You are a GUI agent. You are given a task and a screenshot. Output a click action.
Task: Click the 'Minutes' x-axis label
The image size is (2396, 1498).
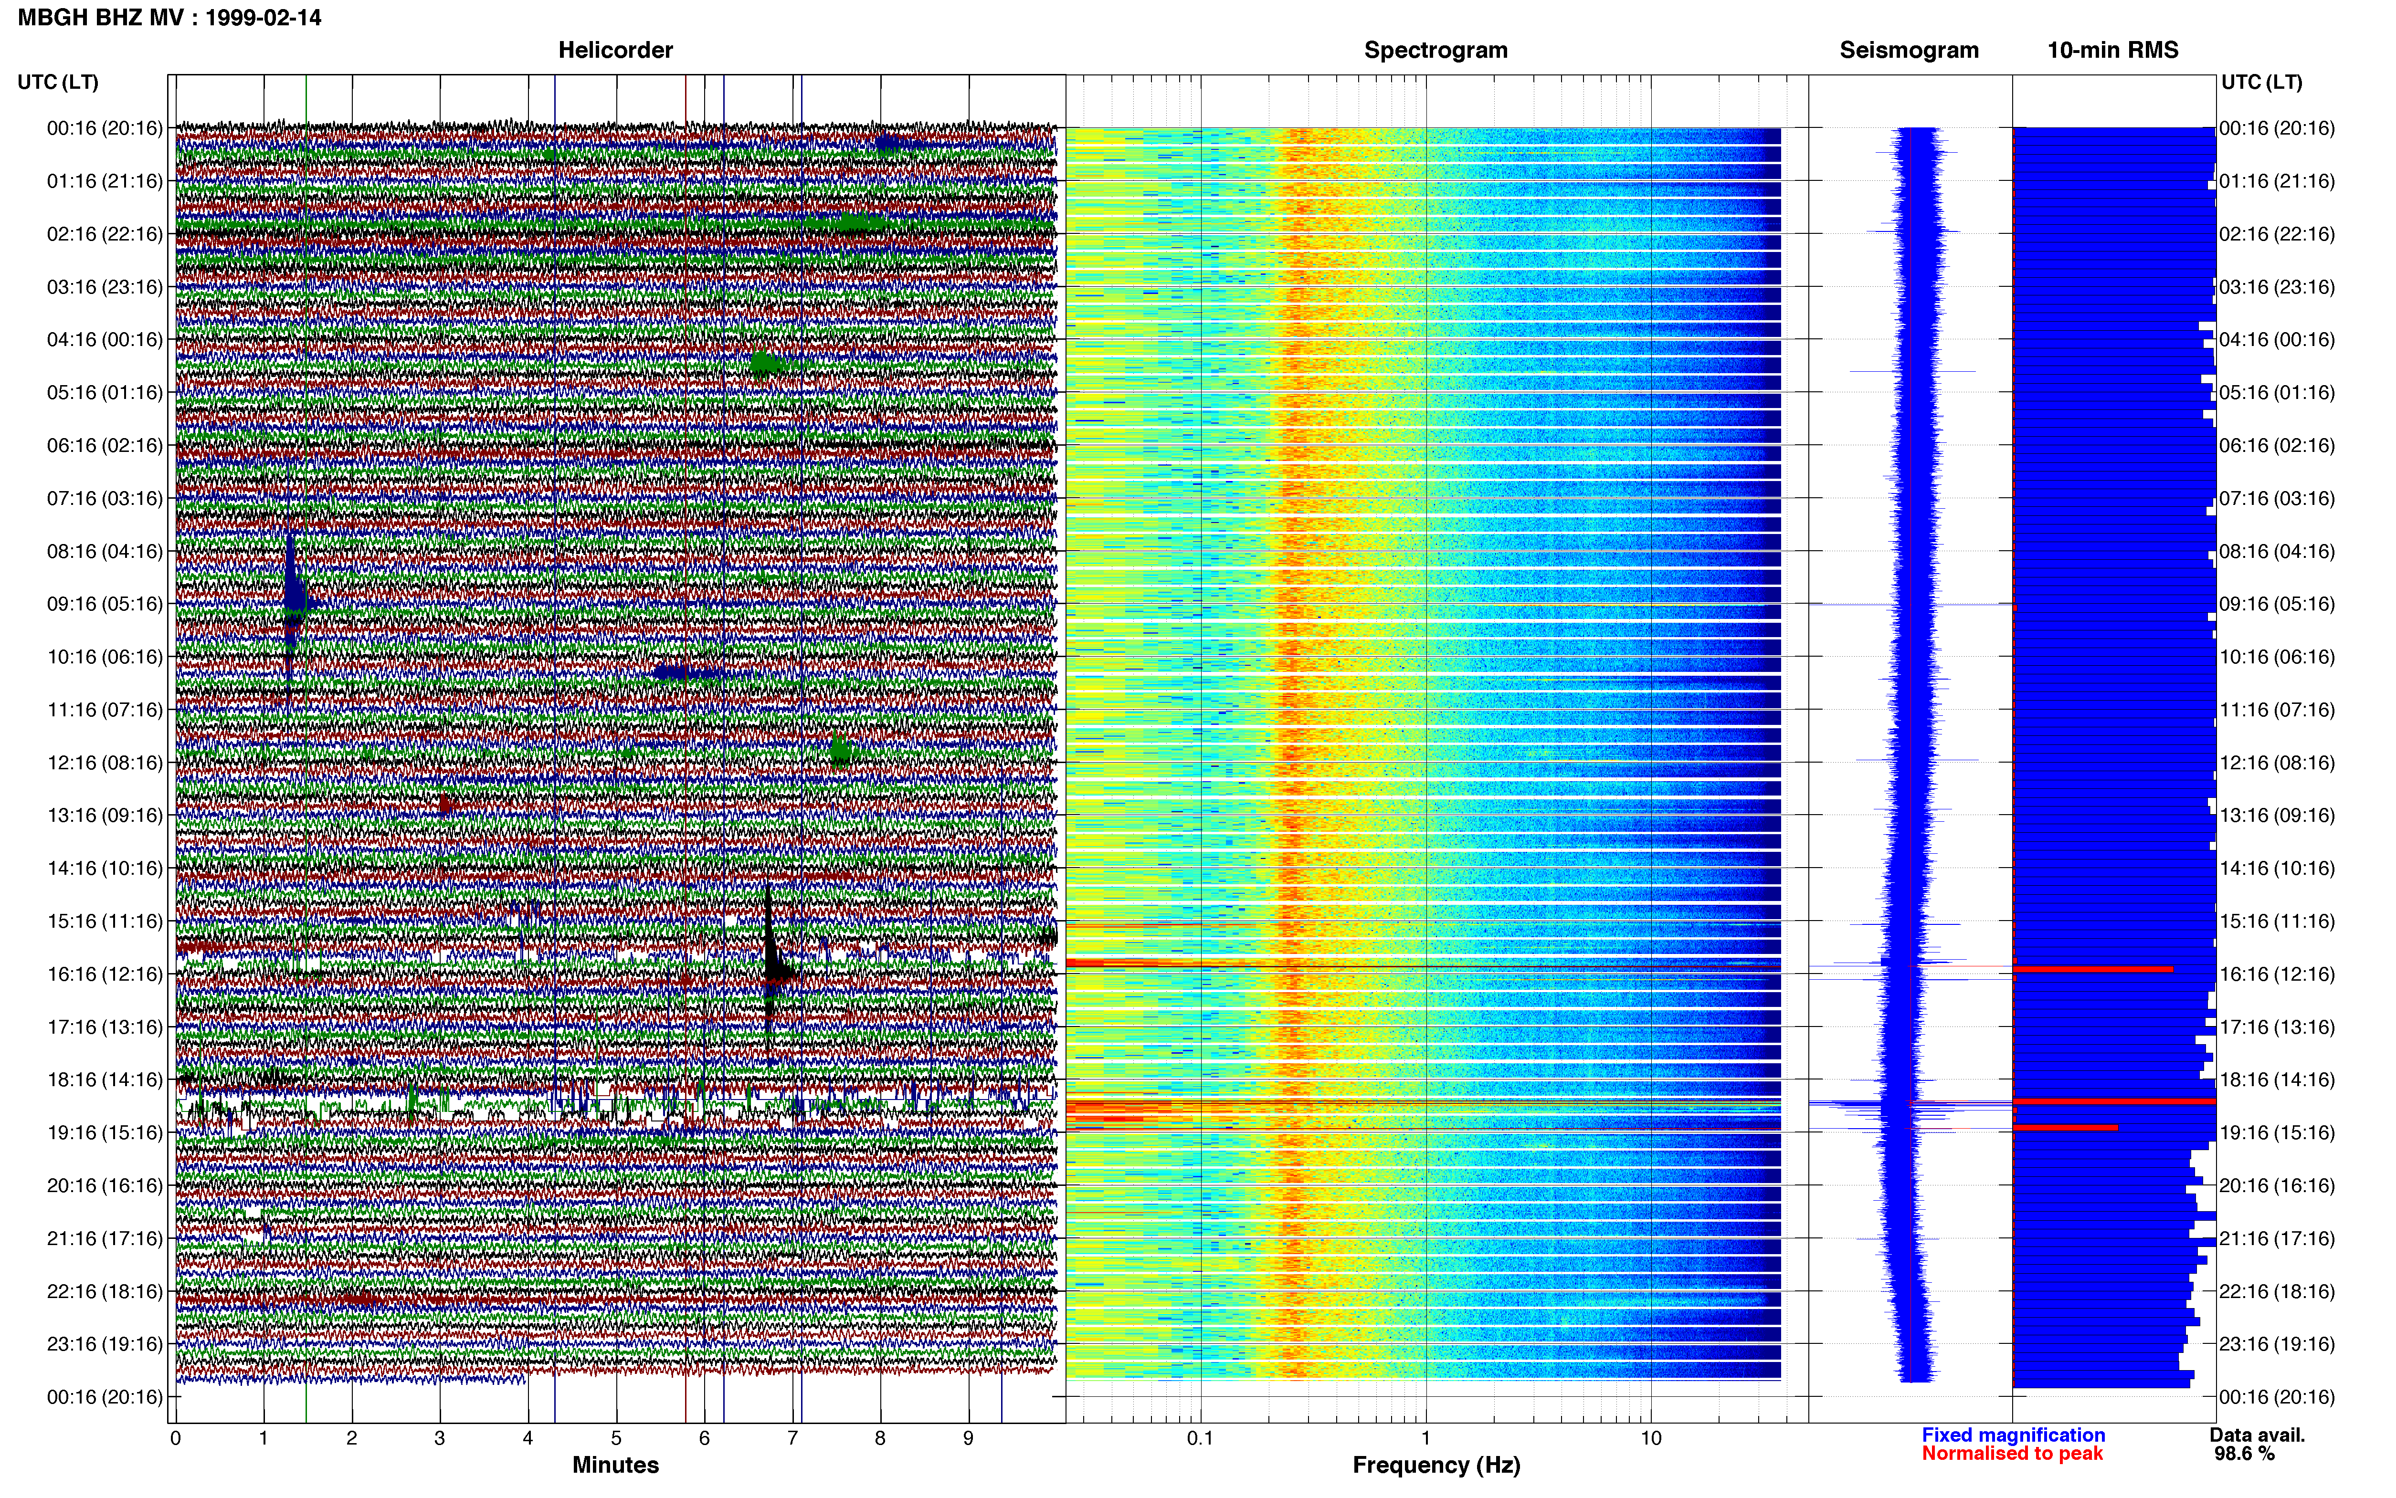click(615, 1465)
